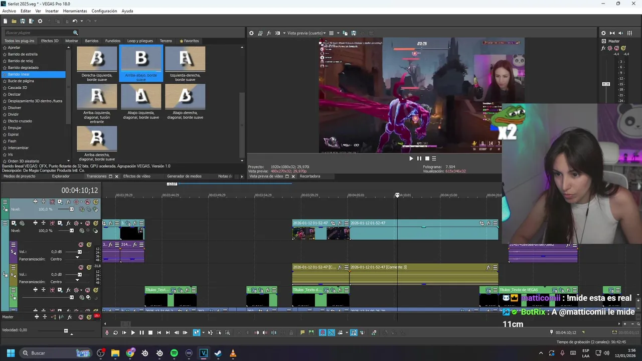Viewport: 642px width, 361px height.
Task: Toggle the Favoritos star tab
Action: pyautogui.click(x=189, y=41)
